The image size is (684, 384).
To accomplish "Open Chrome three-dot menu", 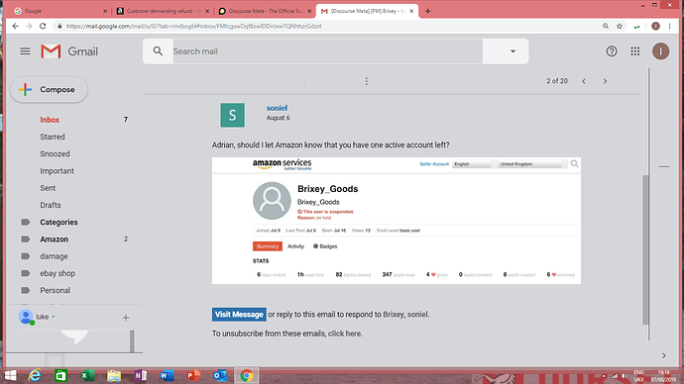I will (x=669, y=26).
